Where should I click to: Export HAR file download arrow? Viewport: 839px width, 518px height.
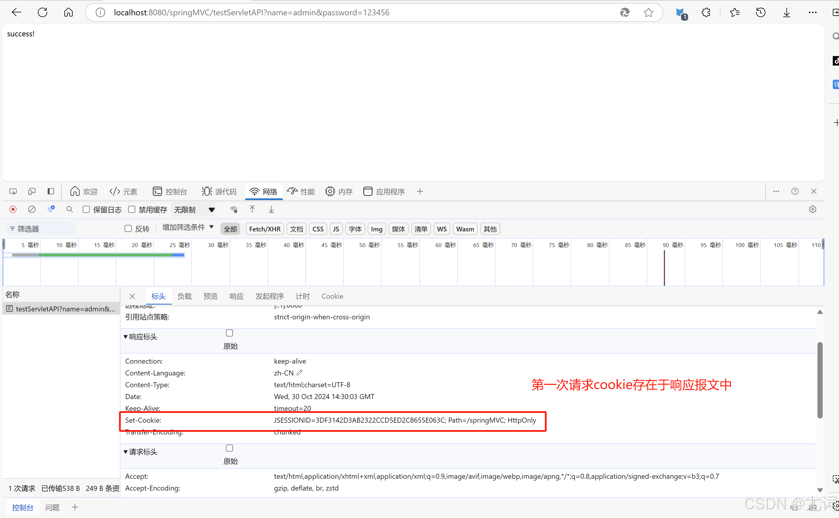click(x=271, y=209)
